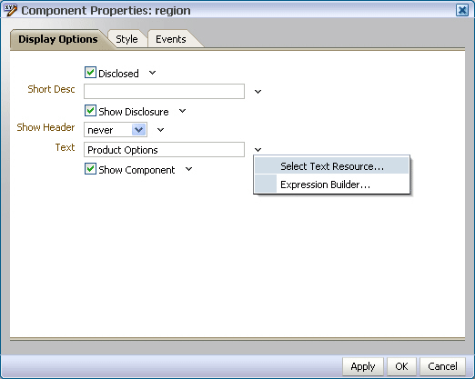Expand the Show Header never dropdown

point(139,130)
